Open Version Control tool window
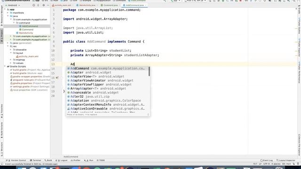The image size is (301, 169). click(16, 161)
